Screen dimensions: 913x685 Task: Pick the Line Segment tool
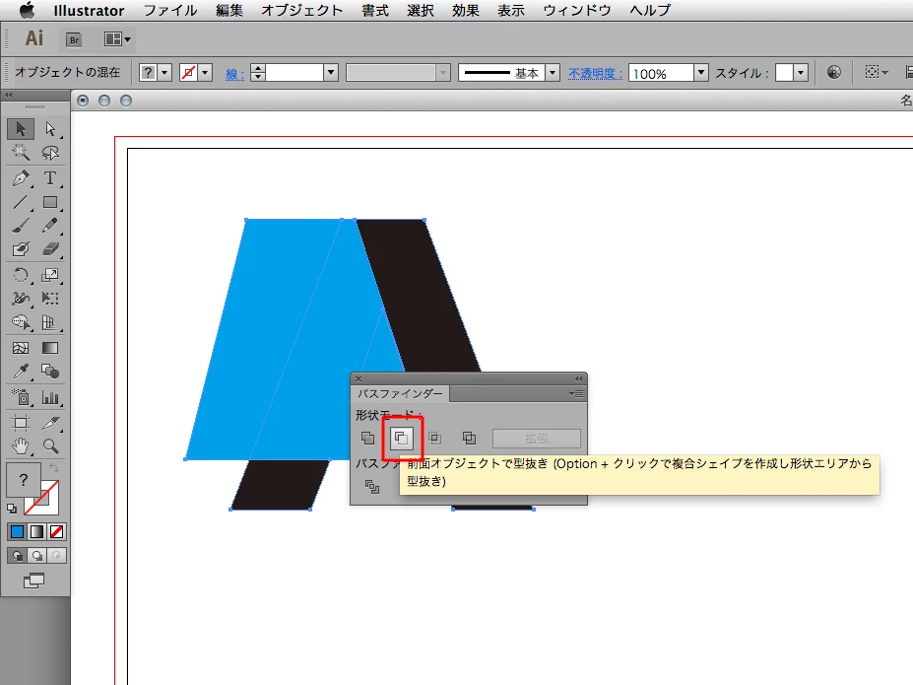(x=21, y=202)
